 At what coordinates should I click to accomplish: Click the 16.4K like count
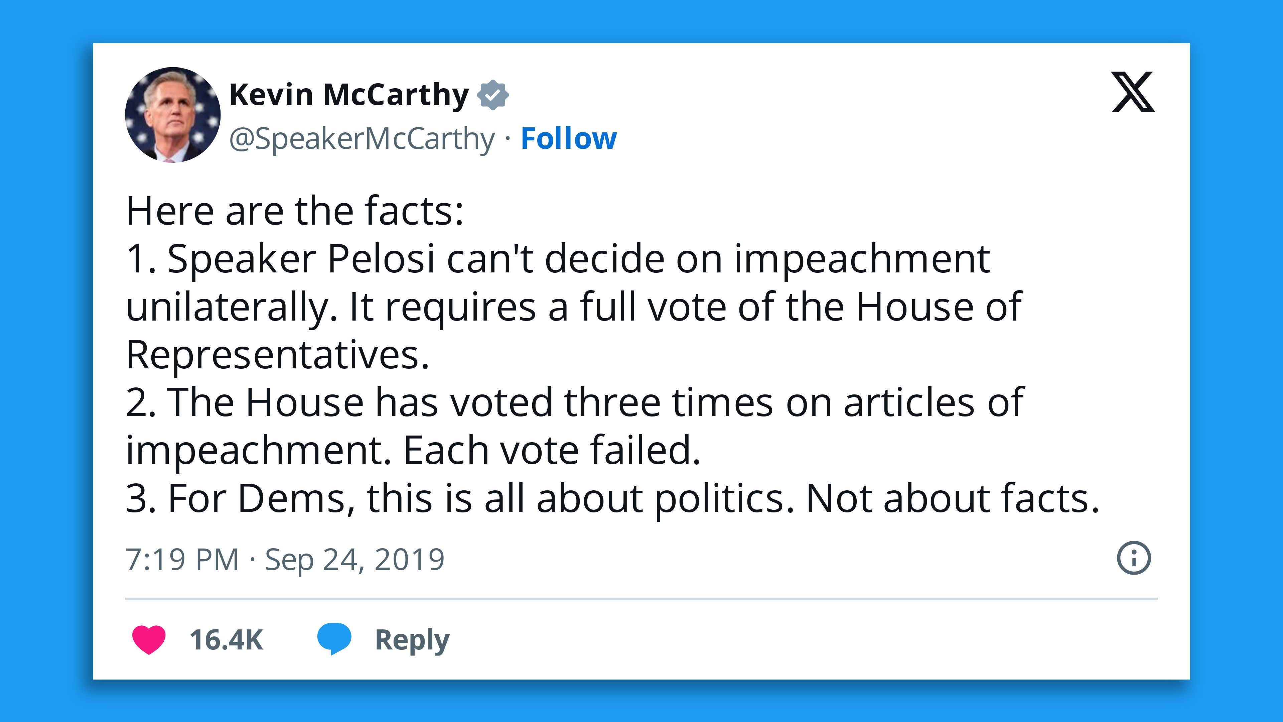click(x=226, y=640)
